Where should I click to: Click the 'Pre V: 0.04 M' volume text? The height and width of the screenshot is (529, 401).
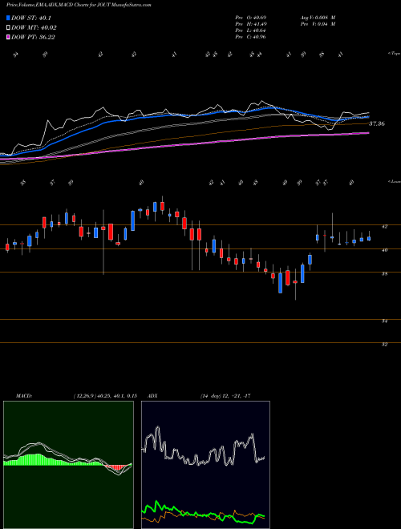[x=318, y=23]
